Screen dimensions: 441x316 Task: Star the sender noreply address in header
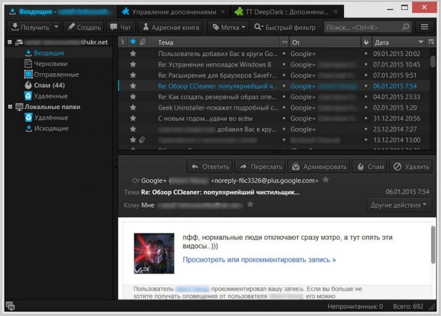326,180
